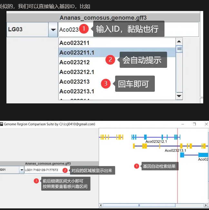Click the Genome Region Comparison Suite title bar icon
Image resolution: width=209 pixels, height=210 pixels.
pyautogui.click(x=1, y=124)
